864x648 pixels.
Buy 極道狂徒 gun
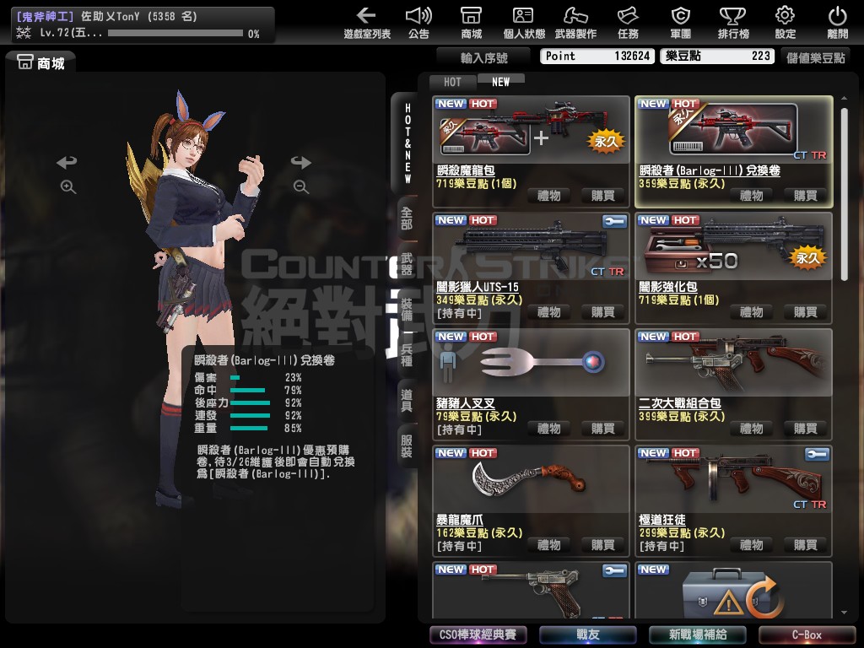[805, 545]
